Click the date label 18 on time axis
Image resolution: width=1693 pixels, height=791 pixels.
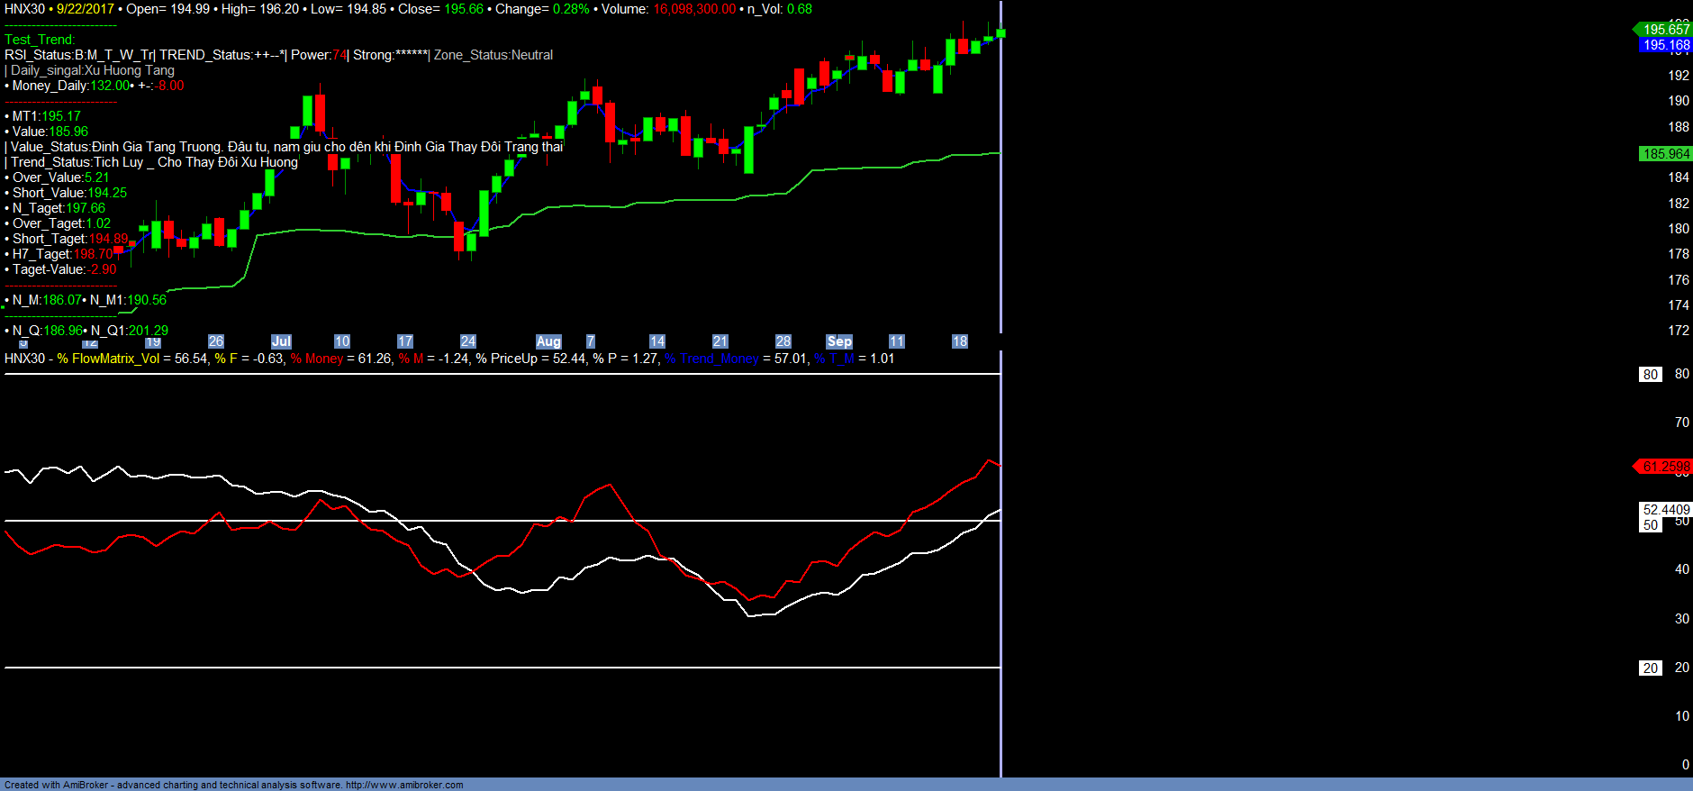[959, 341]
